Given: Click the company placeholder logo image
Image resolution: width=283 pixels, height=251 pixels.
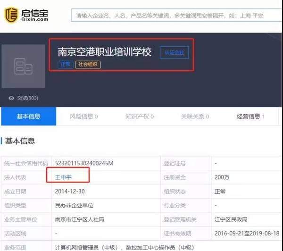Looking at the screenshot, I should tap(23, 66).
